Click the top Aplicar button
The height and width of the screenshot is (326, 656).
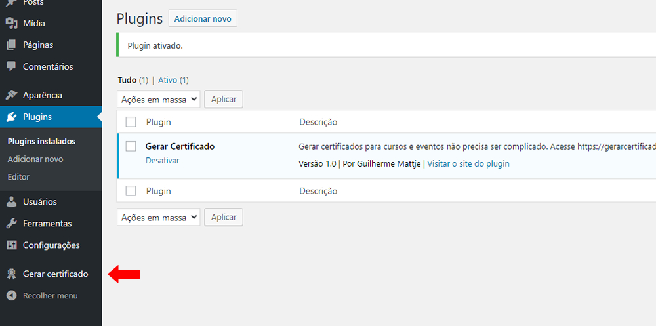[x=224, y=99]
